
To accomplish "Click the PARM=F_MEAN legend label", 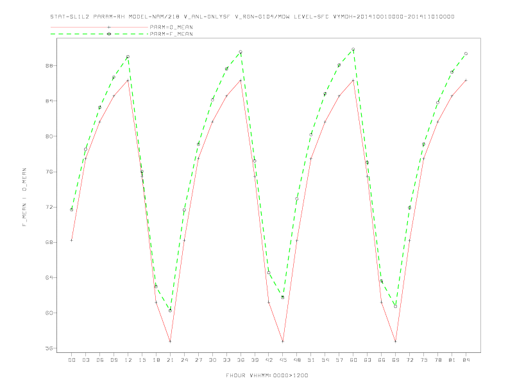I will (x=171, y=34).
